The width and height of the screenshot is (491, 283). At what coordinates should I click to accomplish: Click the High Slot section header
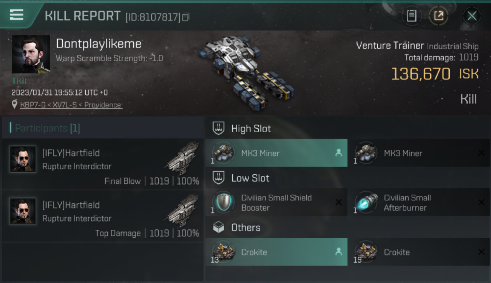click(251, 129)
